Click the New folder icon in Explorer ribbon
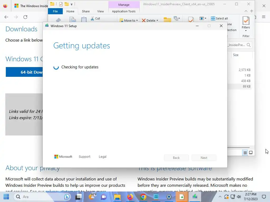Viewport: 270px width, 202px height. [167, 19]
